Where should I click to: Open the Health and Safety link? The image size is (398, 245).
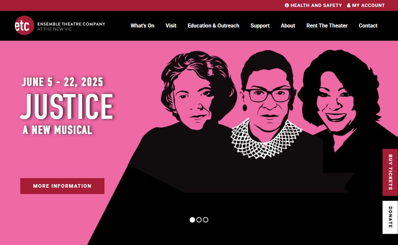click(313, 5)
